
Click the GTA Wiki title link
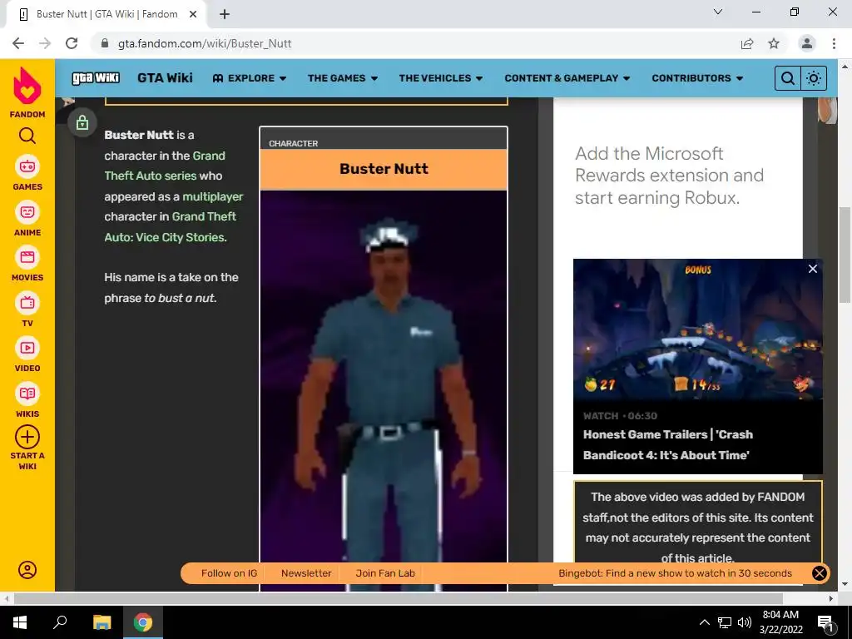click(x=166, y=77)
